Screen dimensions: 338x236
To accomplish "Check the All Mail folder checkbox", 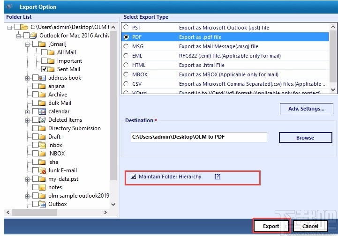I will point(44,52).
